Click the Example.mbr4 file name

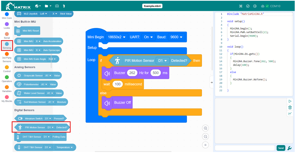(152, 6)
